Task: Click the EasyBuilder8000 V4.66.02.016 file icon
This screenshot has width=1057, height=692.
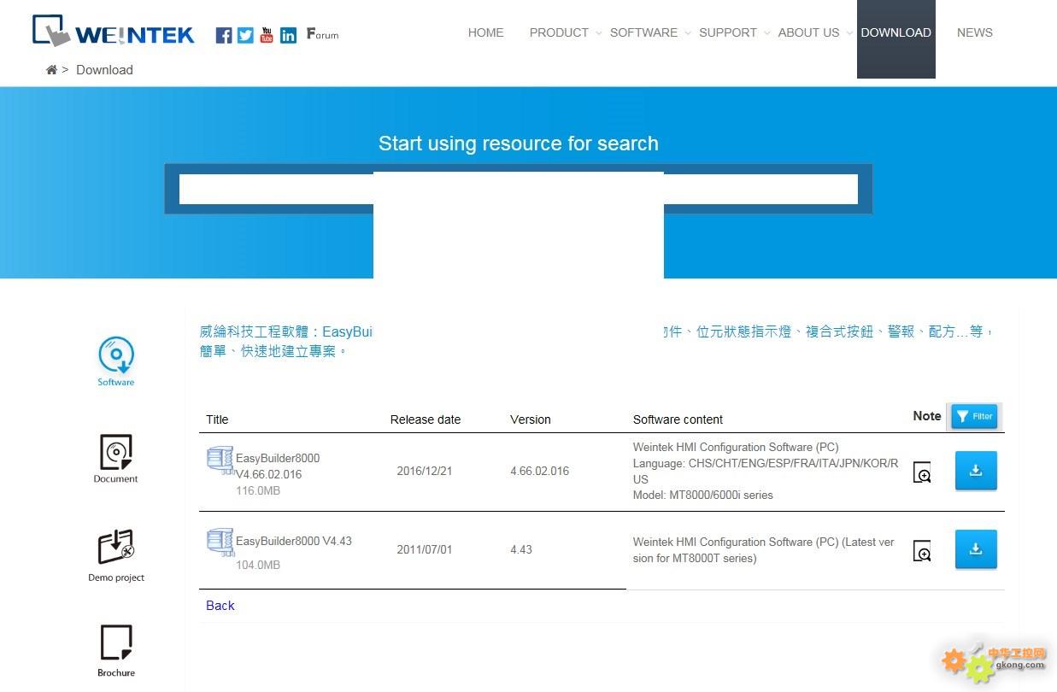Action: pos(220,460)
